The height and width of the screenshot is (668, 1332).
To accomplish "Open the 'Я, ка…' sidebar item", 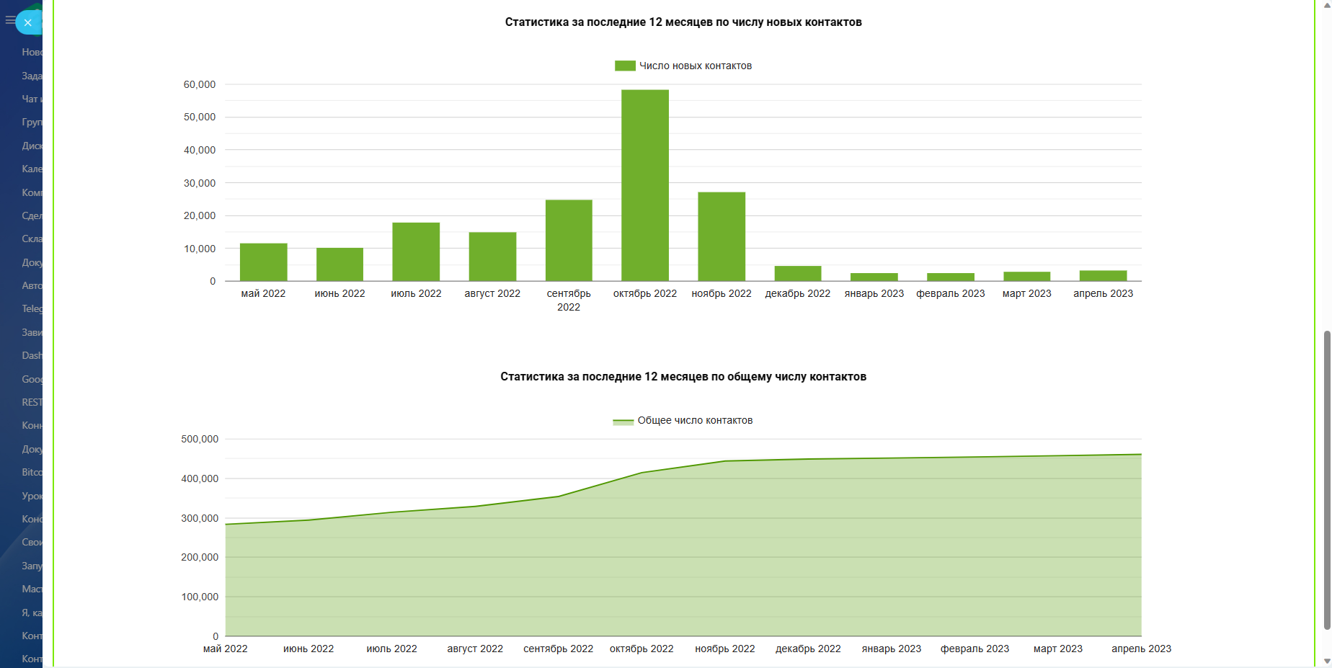I will click(x=32, y=613).
